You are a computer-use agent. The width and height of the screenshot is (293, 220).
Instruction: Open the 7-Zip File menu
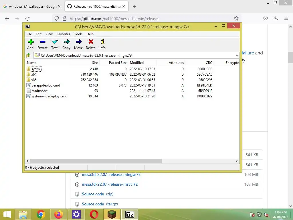(x=29, y=34)
